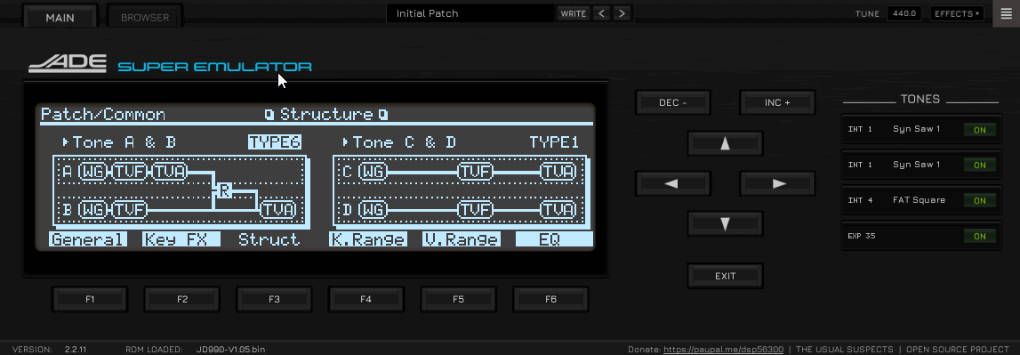Expand Tone C & D structure selector
1020x355 pixels.
(x=398, y=142)
